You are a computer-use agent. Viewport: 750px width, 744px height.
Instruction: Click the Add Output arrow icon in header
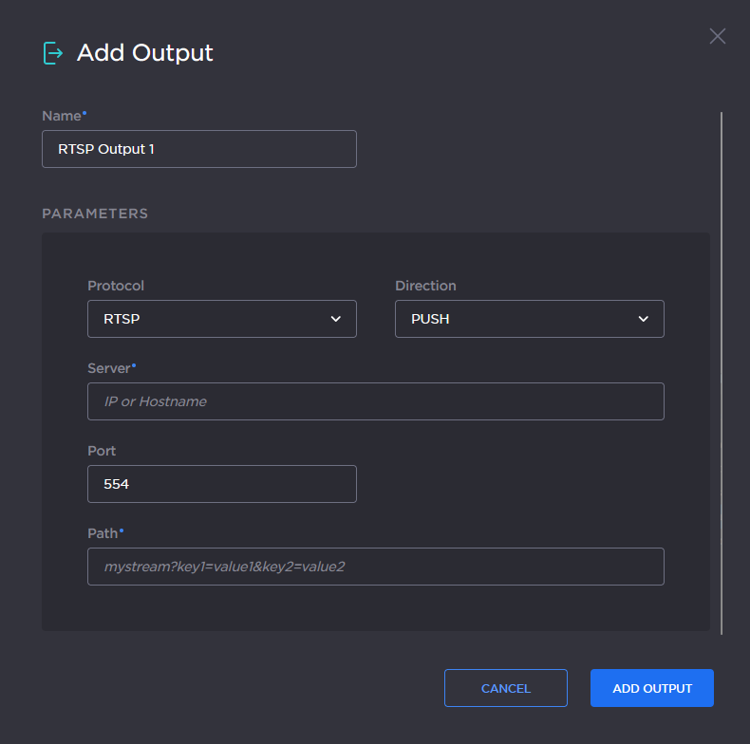click(x=53, y=53)
